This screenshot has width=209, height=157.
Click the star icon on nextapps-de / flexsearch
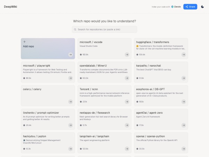tap(81, 125)
